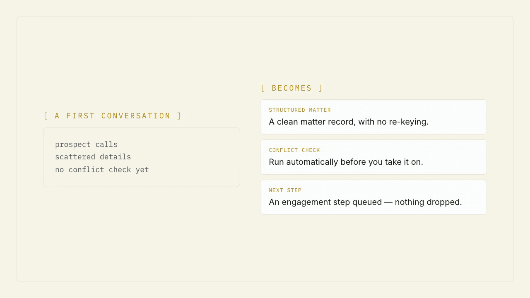This screenshot has height=298, width=530.
Task: Open the Next Step card
Action: [x=373, y=197]
